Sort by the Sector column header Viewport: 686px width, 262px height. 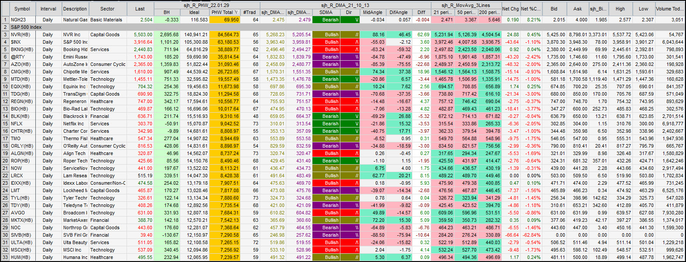click(x=107, y=9)
